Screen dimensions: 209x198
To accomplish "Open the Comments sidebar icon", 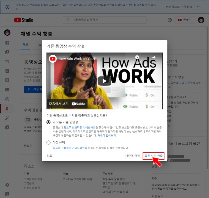I will pos(7,80).
